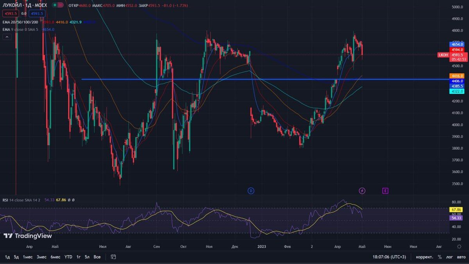The height and width of the screenshot is (264, 469).
Task: Set range to YTD
Action: 68,257
